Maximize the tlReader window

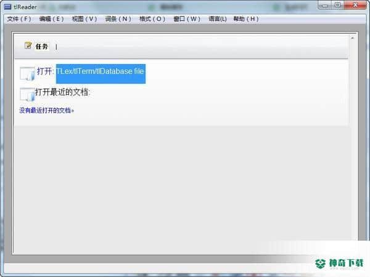pos(338,5)
